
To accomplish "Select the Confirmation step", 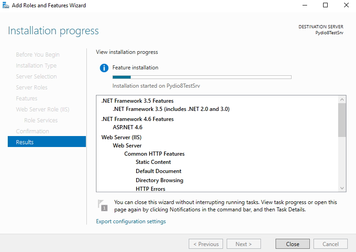I will (x=32, y=131).
